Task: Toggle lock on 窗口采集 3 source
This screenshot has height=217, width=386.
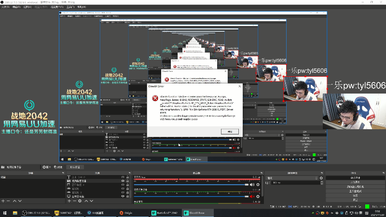Action: click(x=127, y=185)
